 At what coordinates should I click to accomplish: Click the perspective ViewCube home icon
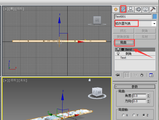point(90,80)
